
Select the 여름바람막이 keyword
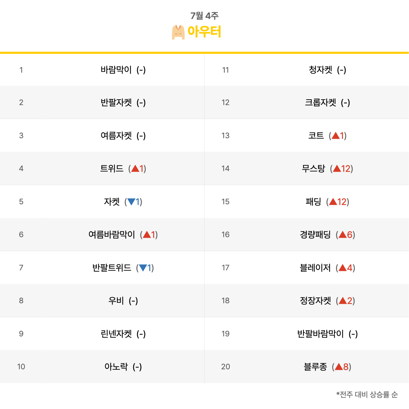[x=112, y=235]
